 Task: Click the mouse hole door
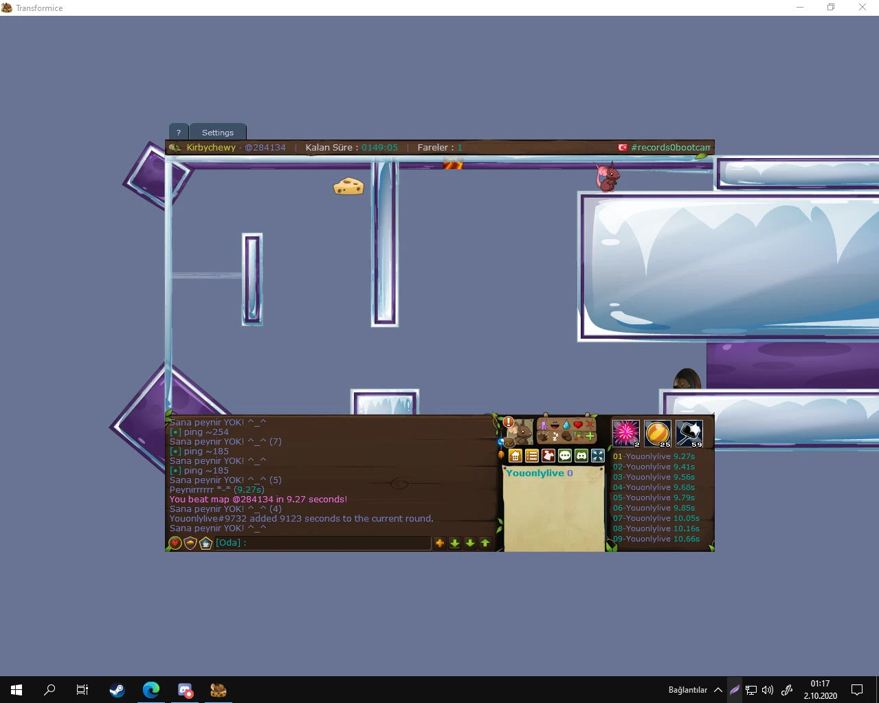tap(687, 379)
